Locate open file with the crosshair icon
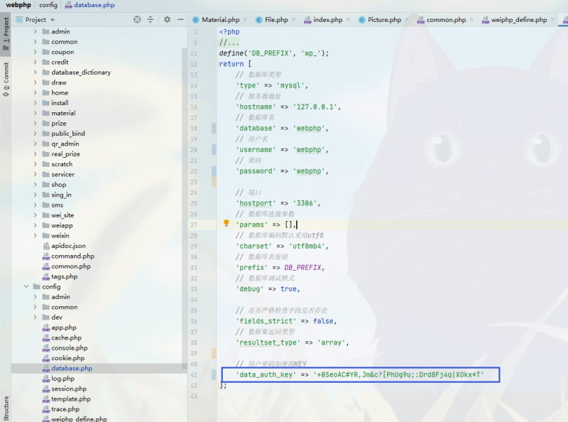This screenshot has width=568, height=422. pyautogui.click(x=137, y=19)
